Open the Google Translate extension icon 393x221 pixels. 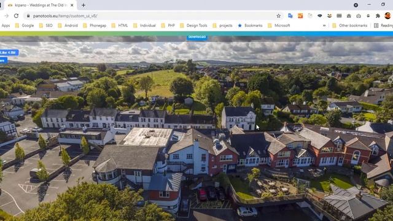pyautogui.click(x=290, y=16)
